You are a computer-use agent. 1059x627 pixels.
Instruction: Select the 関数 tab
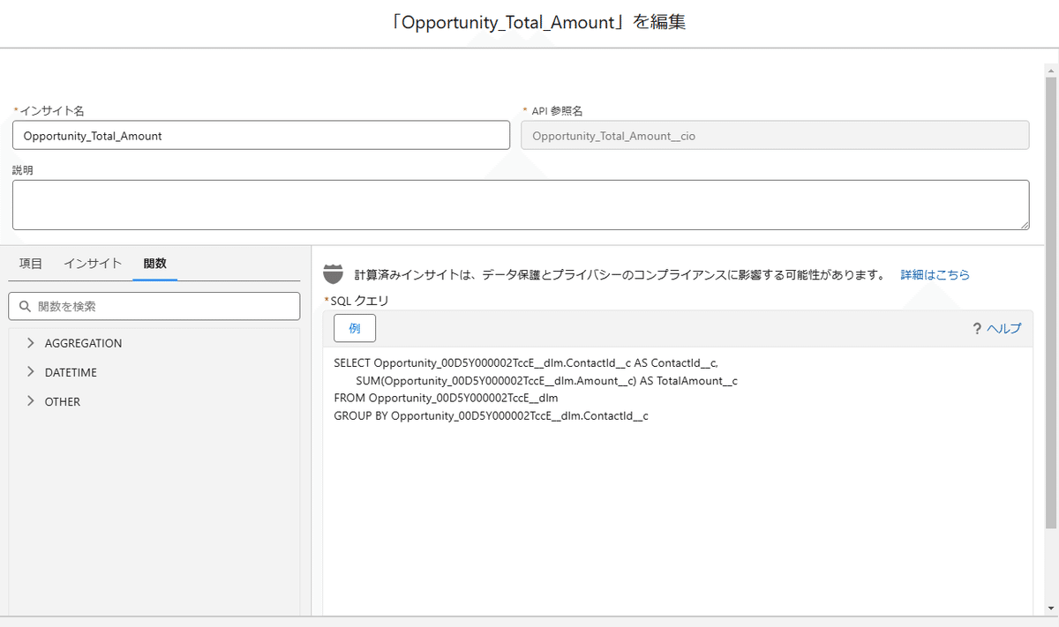155,264
